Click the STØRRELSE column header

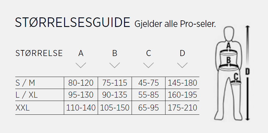(x=39, y=53)
